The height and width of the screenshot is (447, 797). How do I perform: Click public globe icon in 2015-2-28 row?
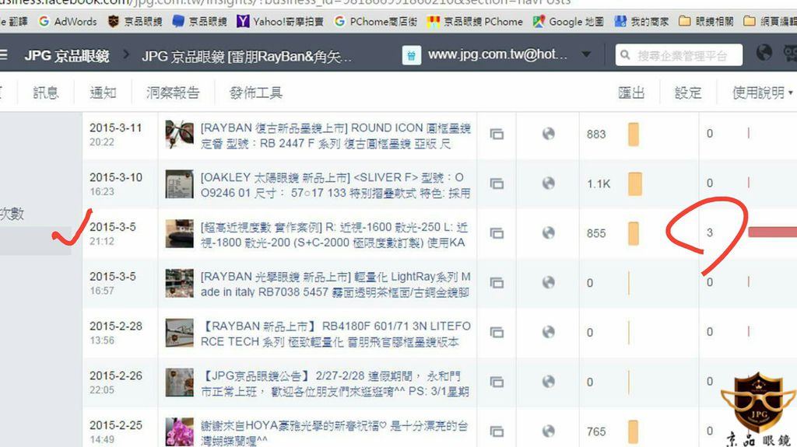[549, 332]
